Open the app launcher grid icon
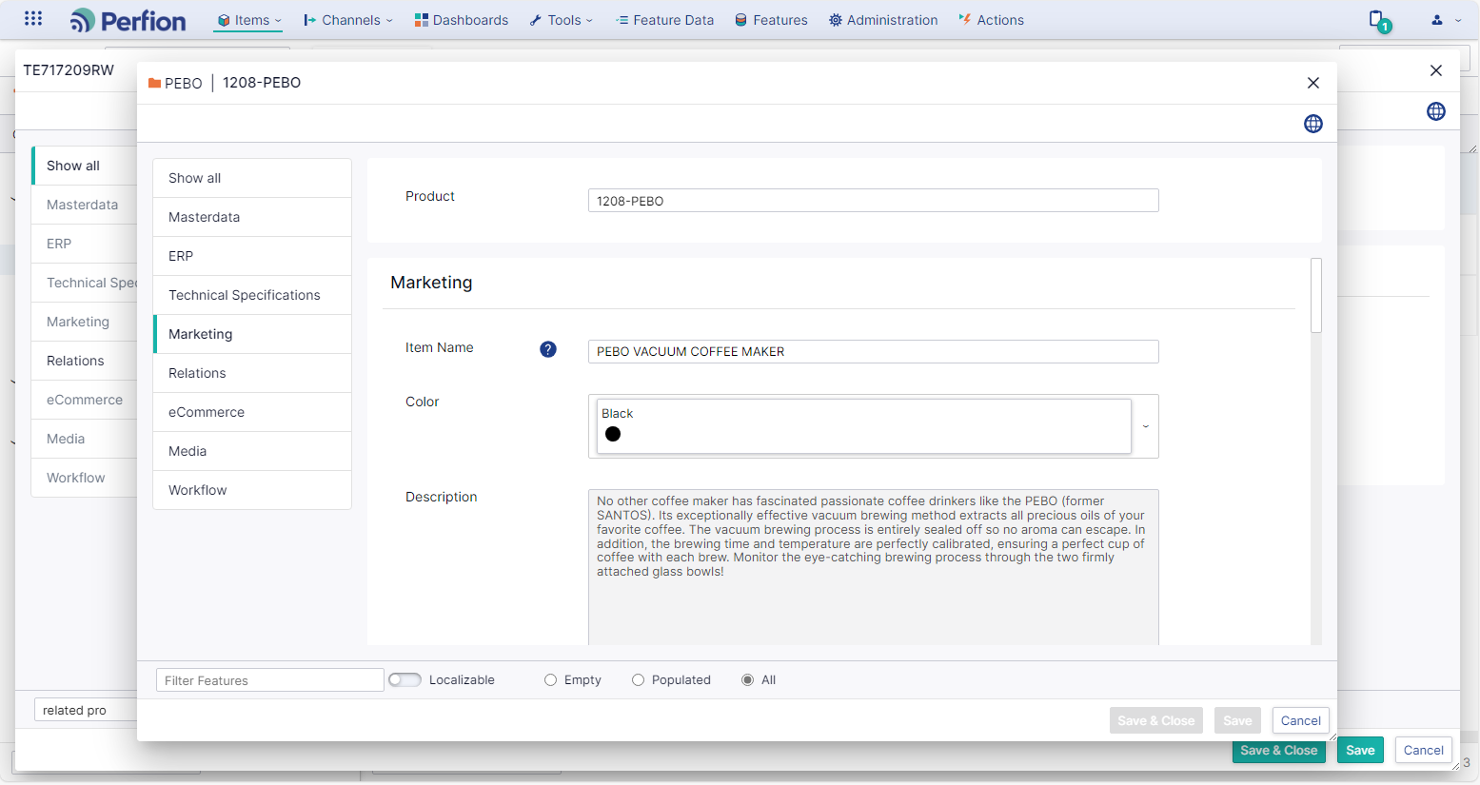This screenshot has height=785, width=1480. click(x=33, y=19)
